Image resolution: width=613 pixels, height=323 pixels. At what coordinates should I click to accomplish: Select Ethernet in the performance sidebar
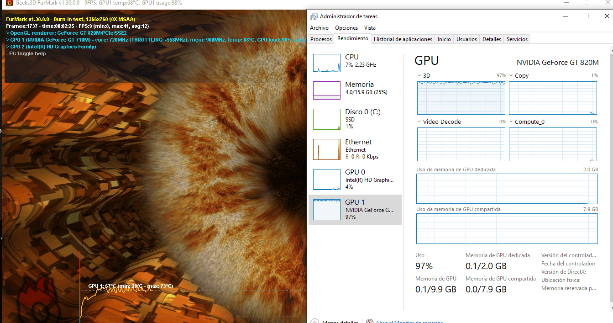[355, 149]
